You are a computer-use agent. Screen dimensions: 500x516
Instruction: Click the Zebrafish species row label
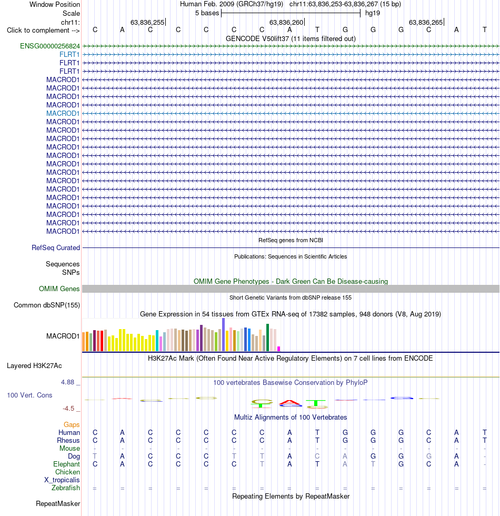[65, 488]
